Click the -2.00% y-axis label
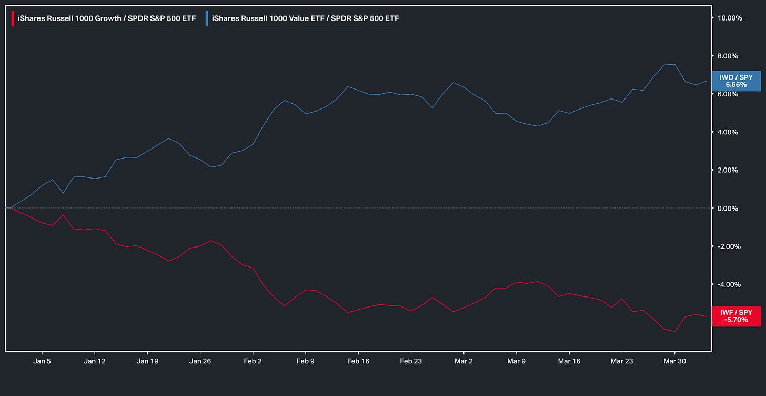Image resolution: width=766 pixels, height=396 pixels. click(729, 246)
